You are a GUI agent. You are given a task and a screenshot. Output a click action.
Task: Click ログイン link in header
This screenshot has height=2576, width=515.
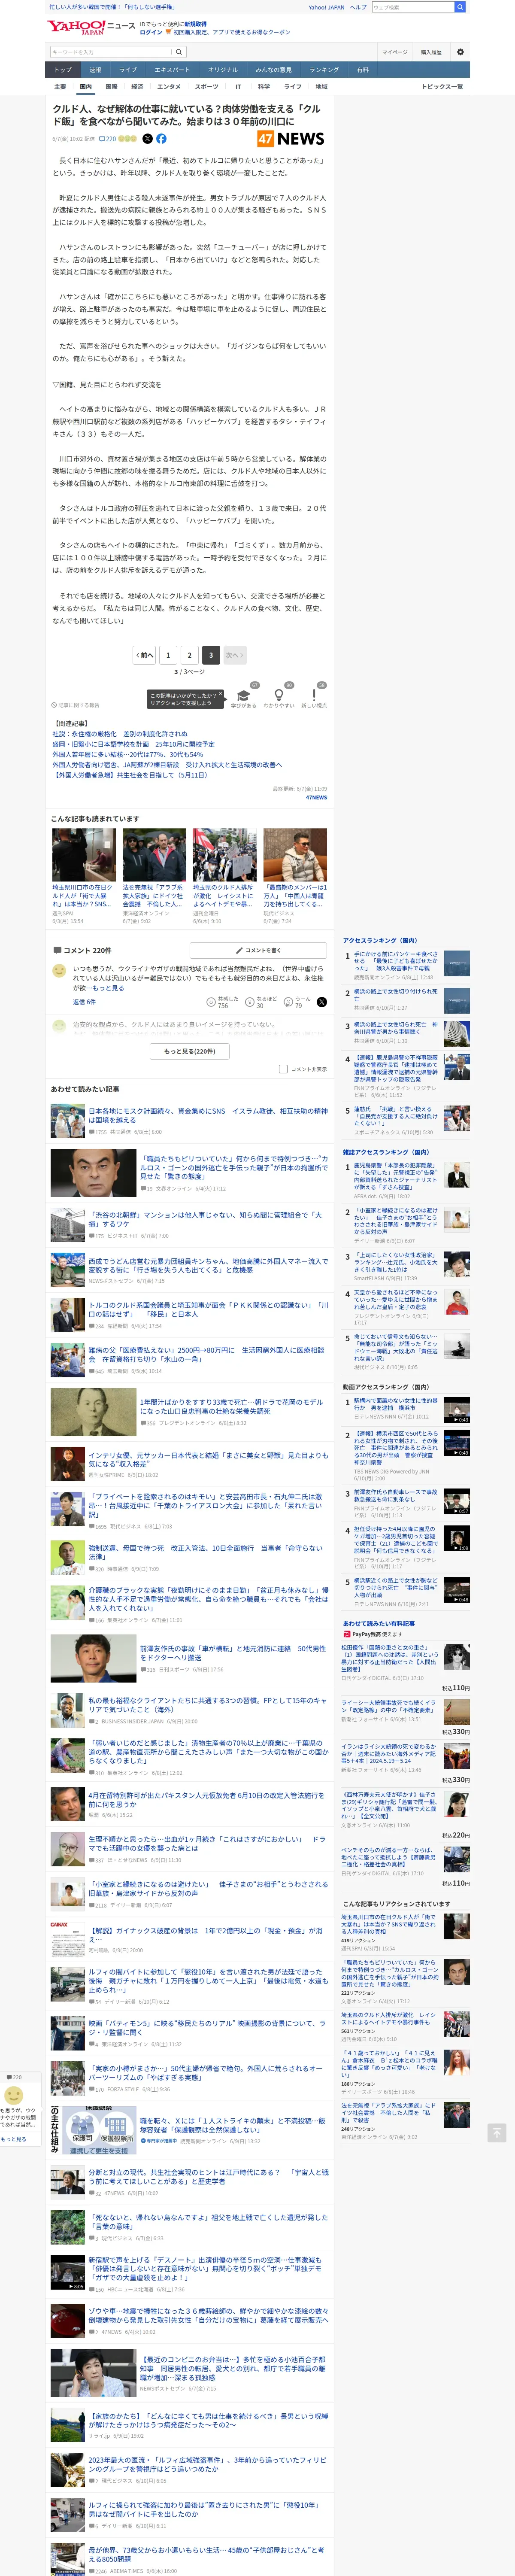click(x=151, y=32)
